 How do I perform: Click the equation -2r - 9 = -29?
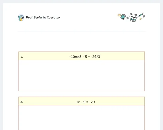85,102
